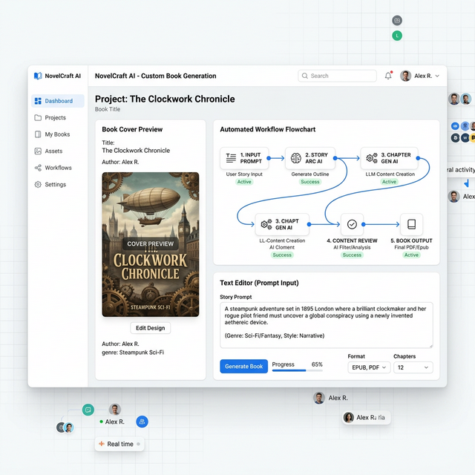The width and height of the screenshot is (475, 475).
Task: Click the Edit Design button
Action: tap(151, 328)
